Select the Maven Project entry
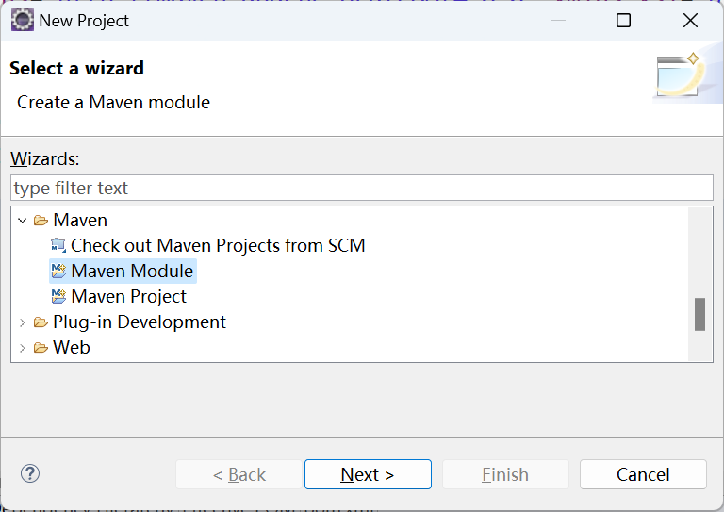The image size is (724, 512). (129, 296)
